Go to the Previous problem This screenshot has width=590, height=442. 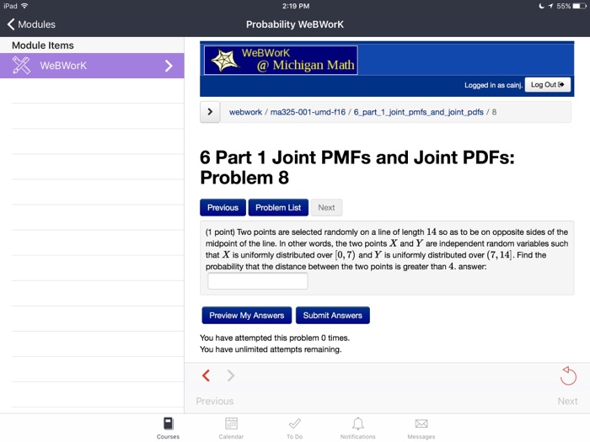click(223, 208)
